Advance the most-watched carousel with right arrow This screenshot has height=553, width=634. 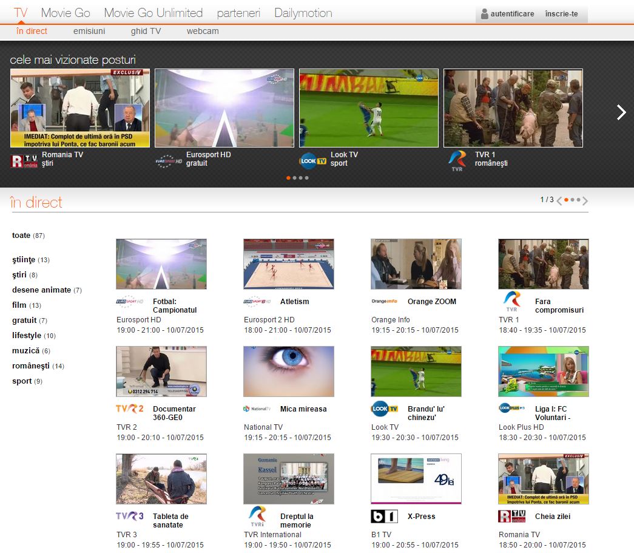tap(621, 112)
